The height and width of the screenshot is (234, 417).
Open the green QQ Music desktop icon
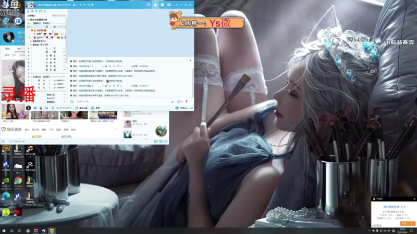pyautogui.click(x=6, y=213)
